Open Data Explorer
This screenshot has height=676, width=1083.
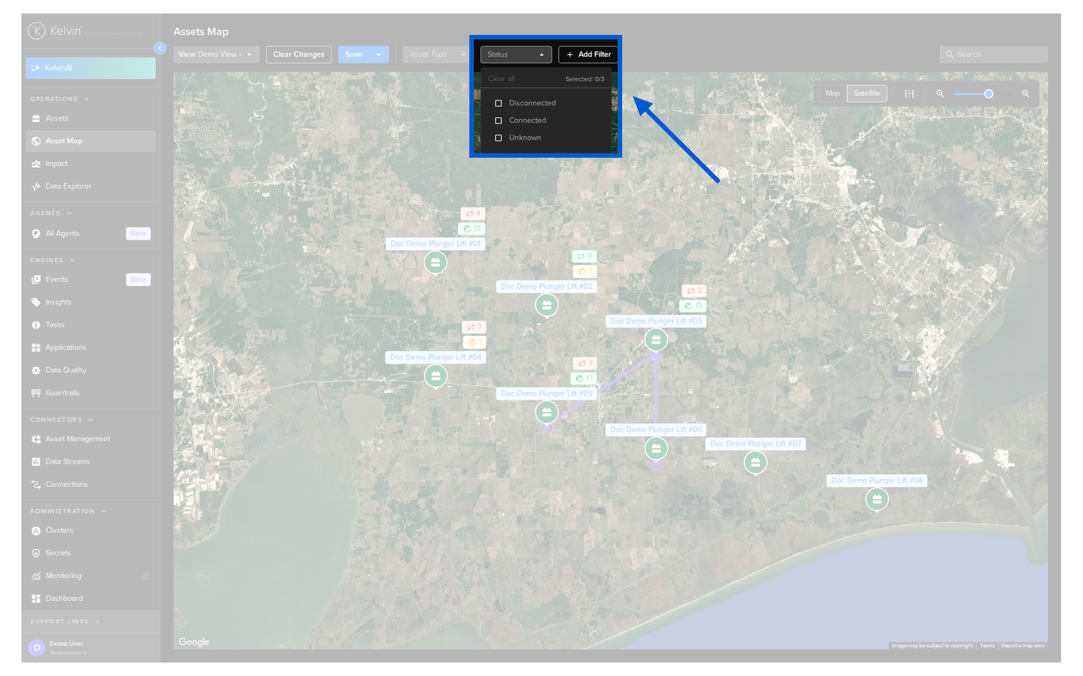point(90,186)
